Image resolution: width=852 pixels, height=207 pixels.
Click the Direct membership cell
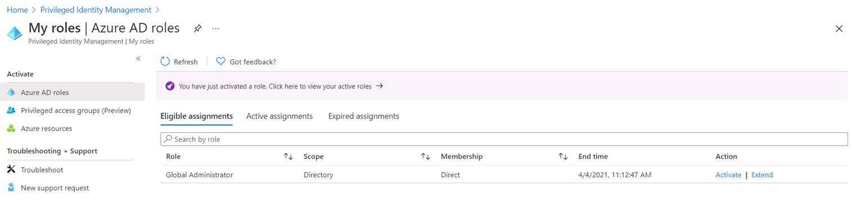[x=450, y=174]
